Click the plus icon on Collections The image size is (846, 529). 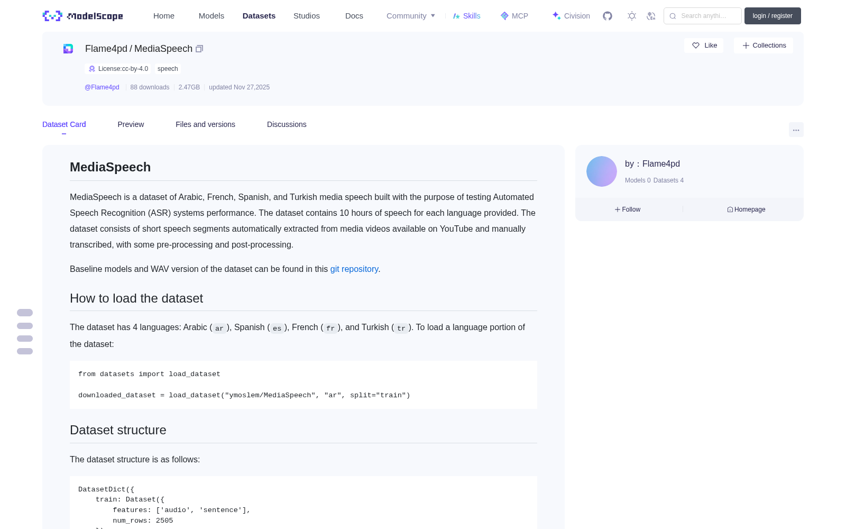click(x=746, y=45)
